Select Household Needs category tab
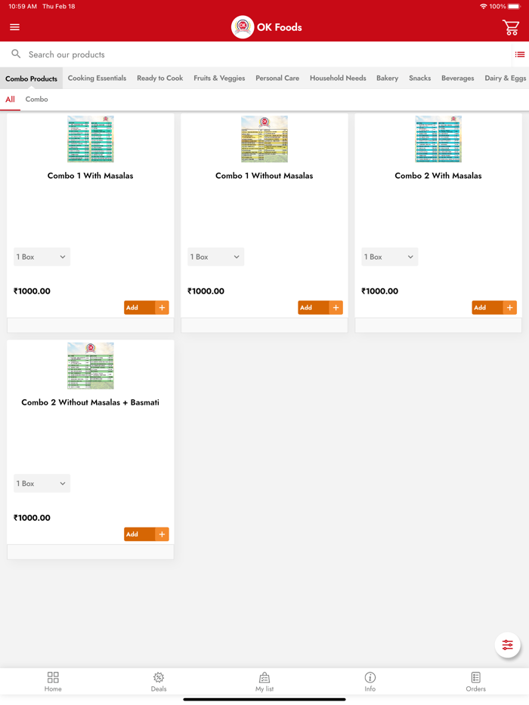Screen dimensions: 529x705 (338, 79)
